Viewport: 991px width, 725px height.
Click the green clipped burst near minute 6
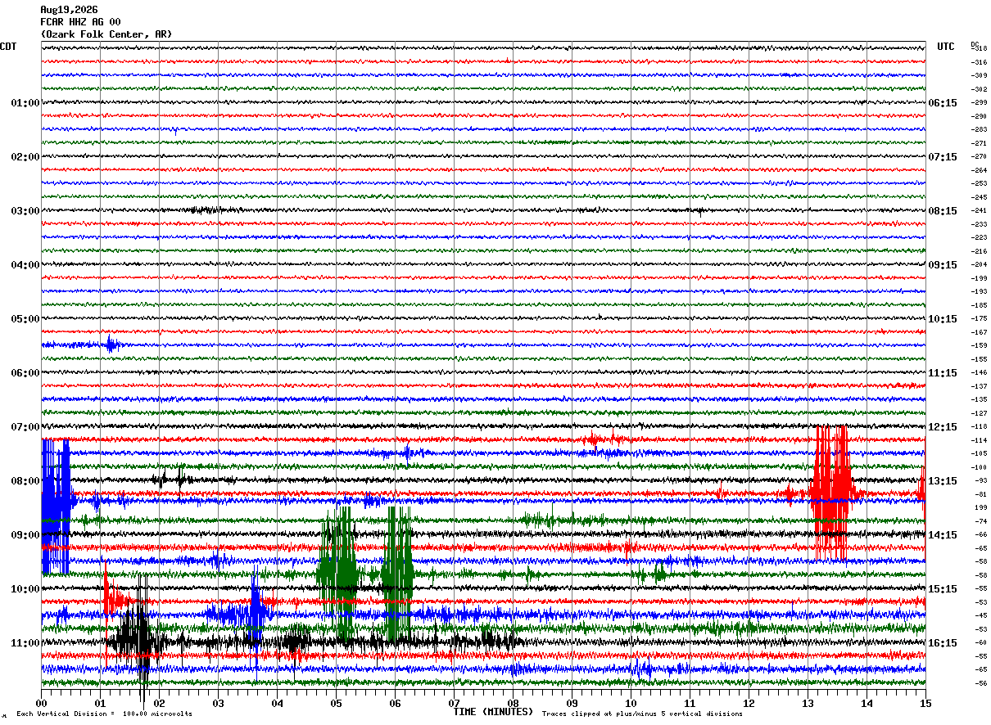tap(398, 573)
